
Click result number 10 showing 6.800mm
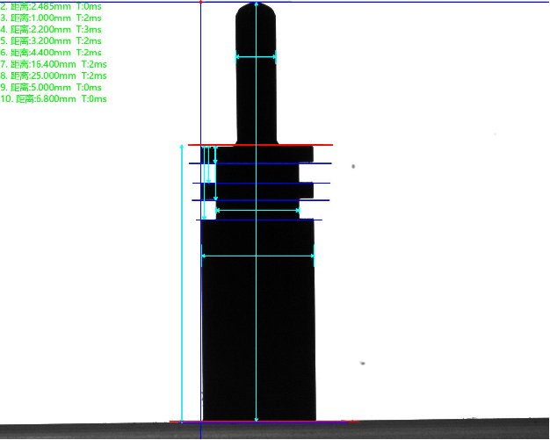[54, 99]
